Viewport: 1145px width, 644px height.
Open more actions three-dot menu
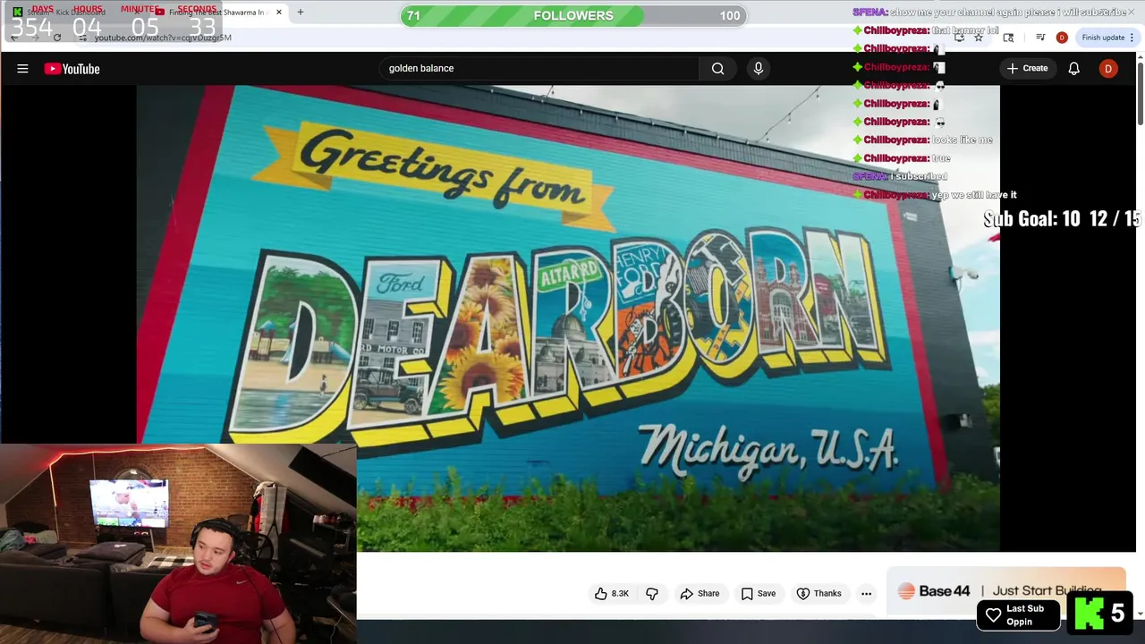[x=866, y=593]
